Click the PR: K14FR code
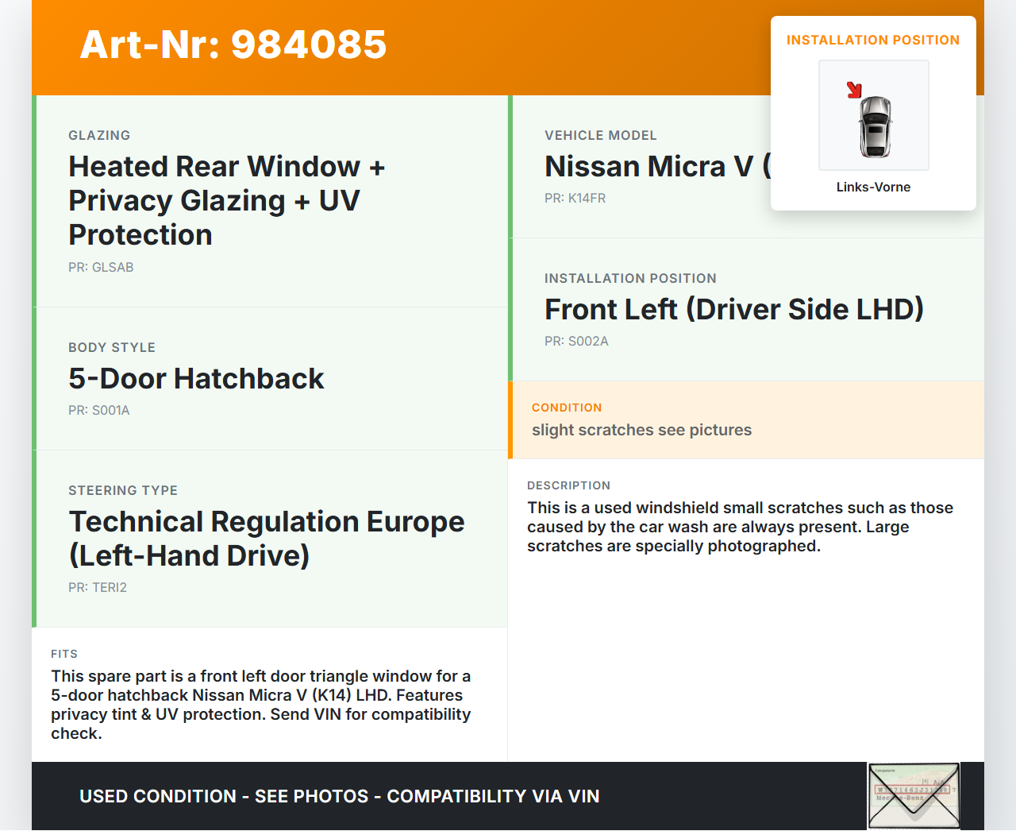Image resolution: width=1016 pixels, height=831 pixels. (x=575, y=198)
